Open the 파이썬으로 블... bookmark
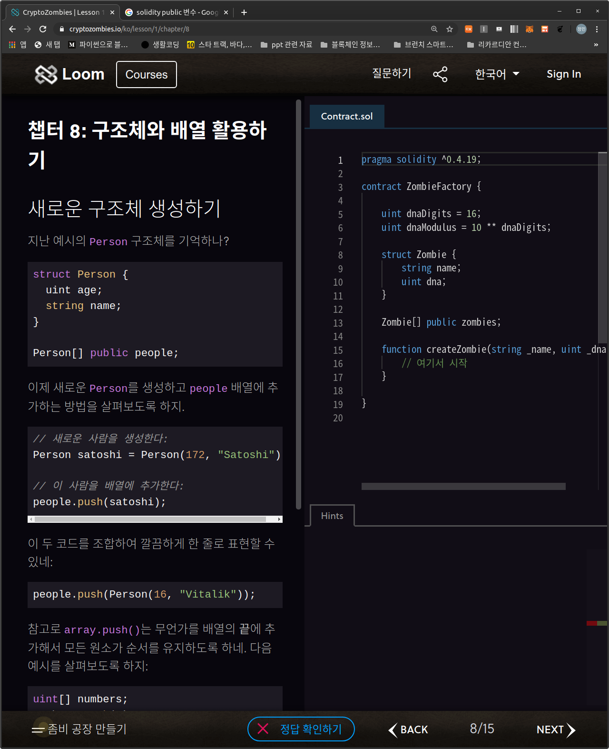Viewport: 609px width, 749px height. (x=98, y=45)
